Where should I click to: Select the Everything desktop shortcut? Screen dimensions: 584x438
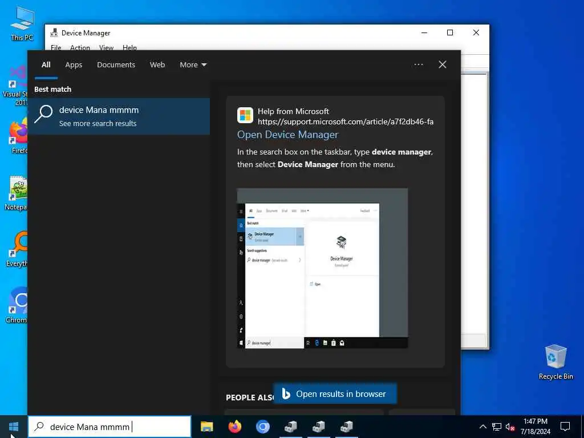17,249
